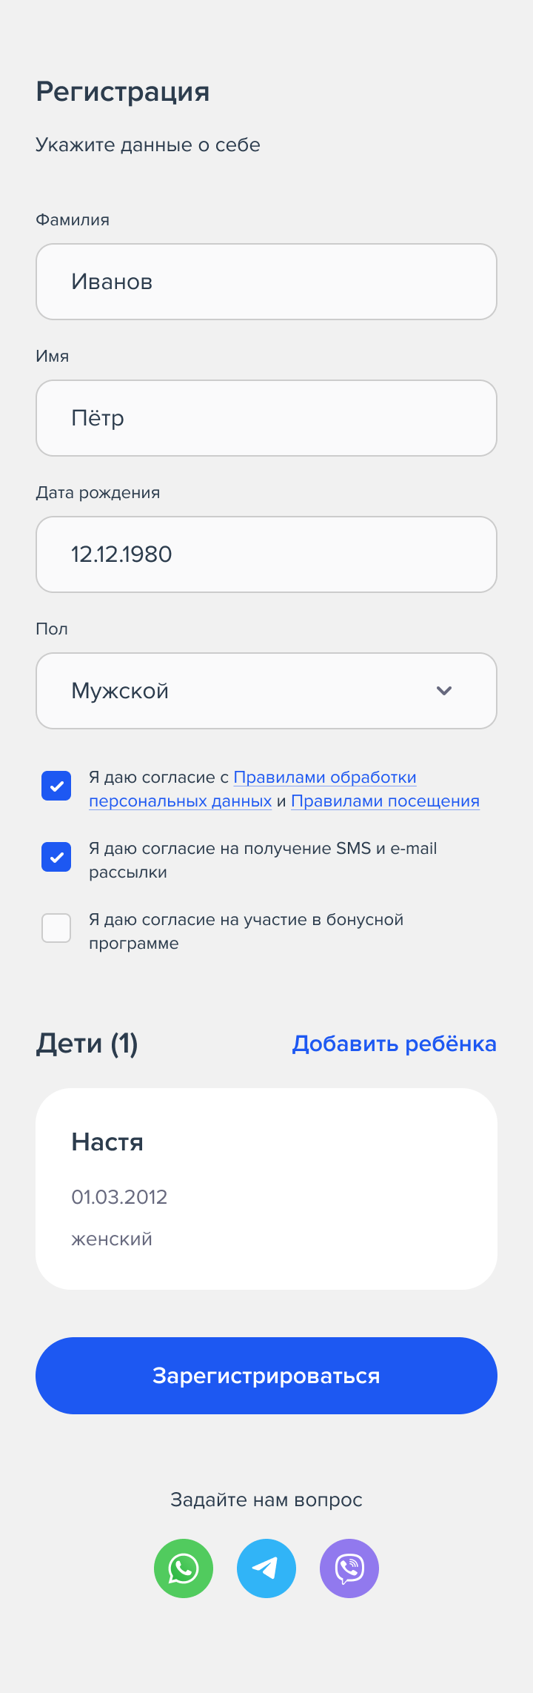The image size is (533, 1693).
Task: Submit with the Зарегистрироваться button
Action: click(266, 1376)
